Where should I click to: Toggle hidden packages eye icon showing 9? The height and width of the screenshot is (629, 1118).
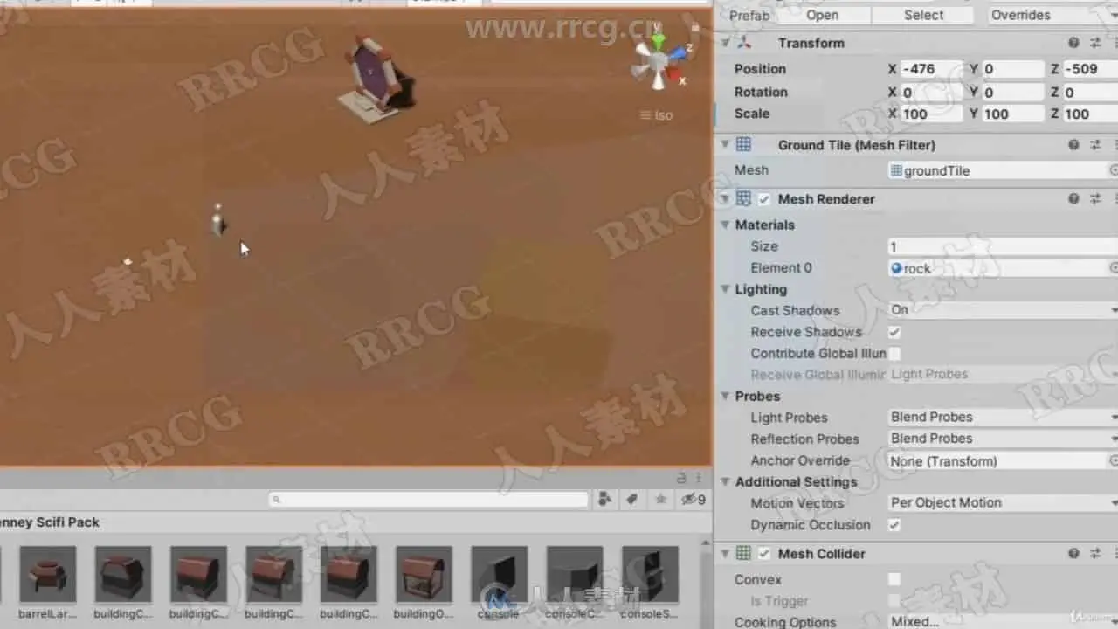(694, 500)
